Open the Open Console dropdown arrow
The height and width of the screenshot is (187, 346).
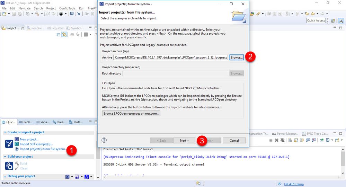click(342, 140)
